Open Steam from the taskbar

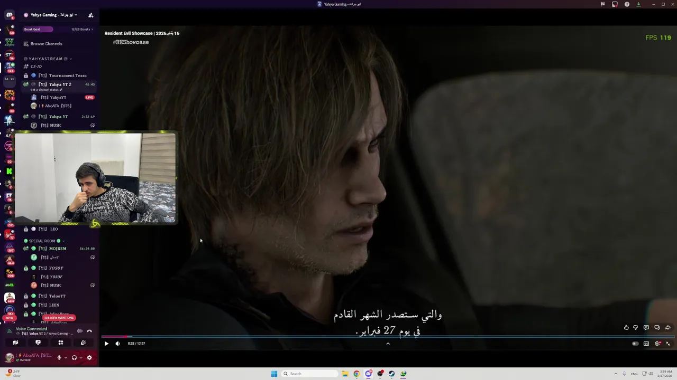click(391, 374)
